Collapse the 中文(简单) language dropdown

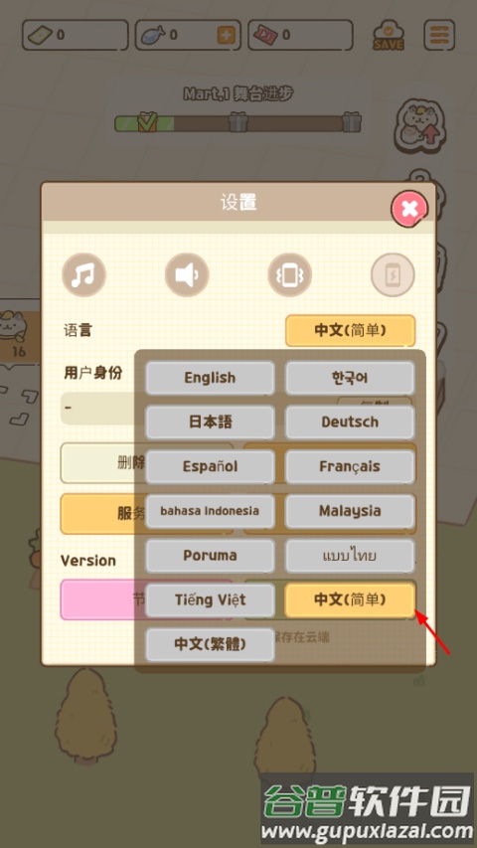click(350, 330)
